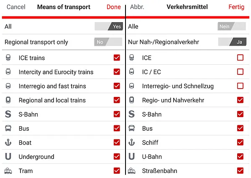Click the English S-Bahn 'S' icon
Viewport: 251px width, 178px height.
click(x=8, y=114)
